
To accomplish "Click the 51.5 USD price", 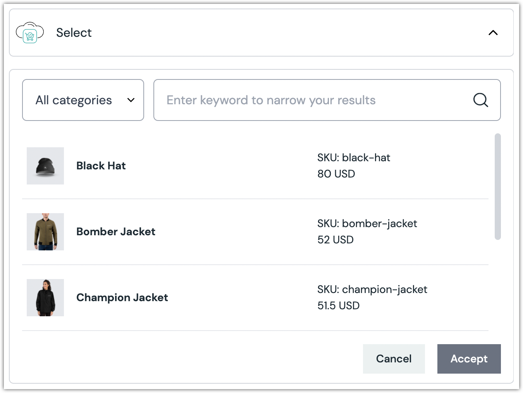I will pyautogui.click(x=338, y=306).
